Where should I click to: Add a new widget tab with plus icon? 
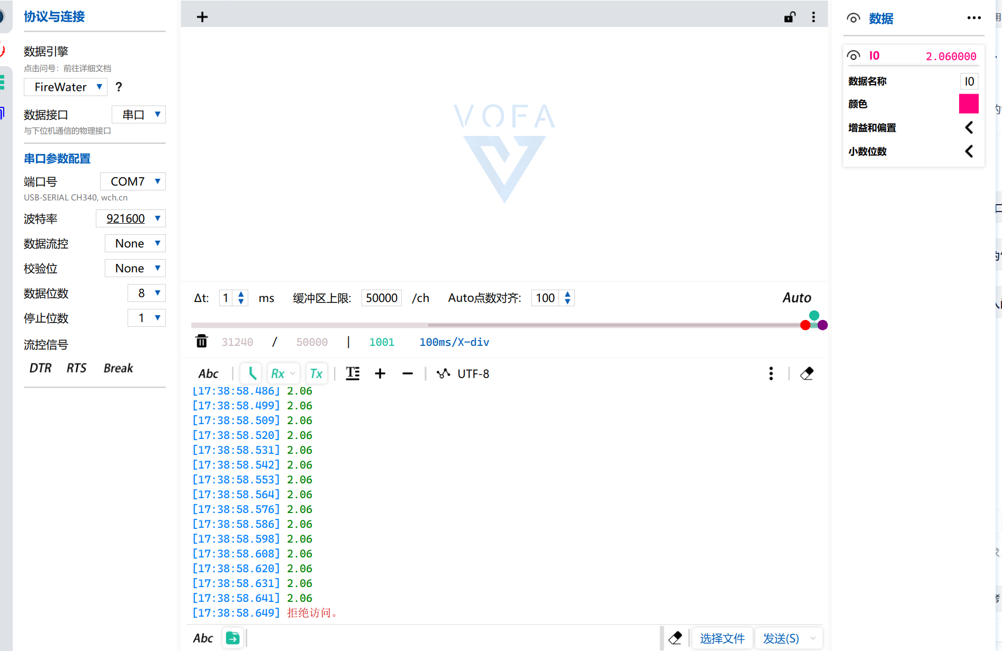click(x=202, y=17)
